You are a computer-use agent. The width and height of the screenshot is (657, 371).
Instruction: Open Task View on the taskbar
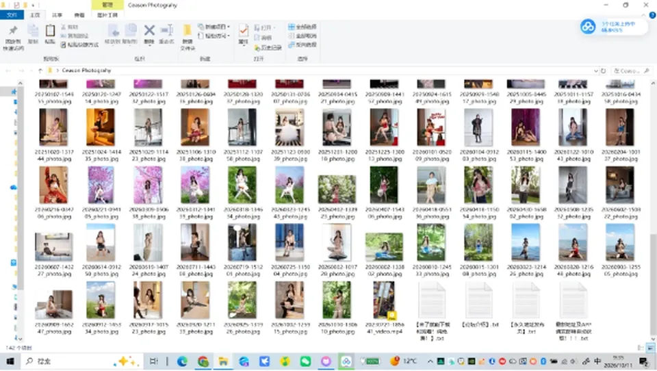coord(154,361)
